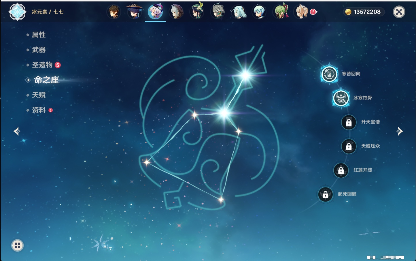
Task: Select the highlighted Qiqi avatar
Action: [x=155, y=12]
